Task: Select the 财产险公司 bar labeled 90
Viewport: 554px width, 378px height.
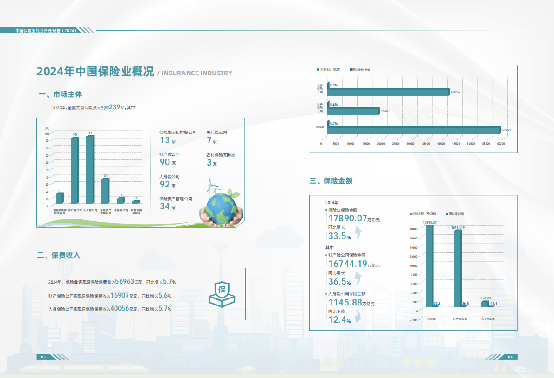Action: 74,171
